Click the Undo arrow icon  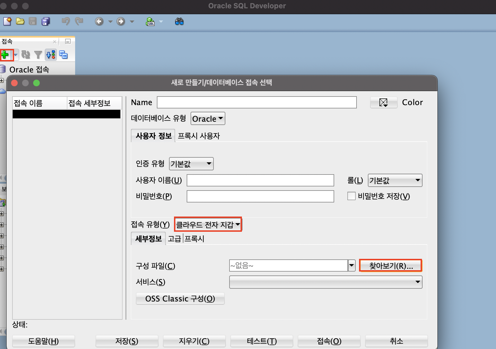66,21
